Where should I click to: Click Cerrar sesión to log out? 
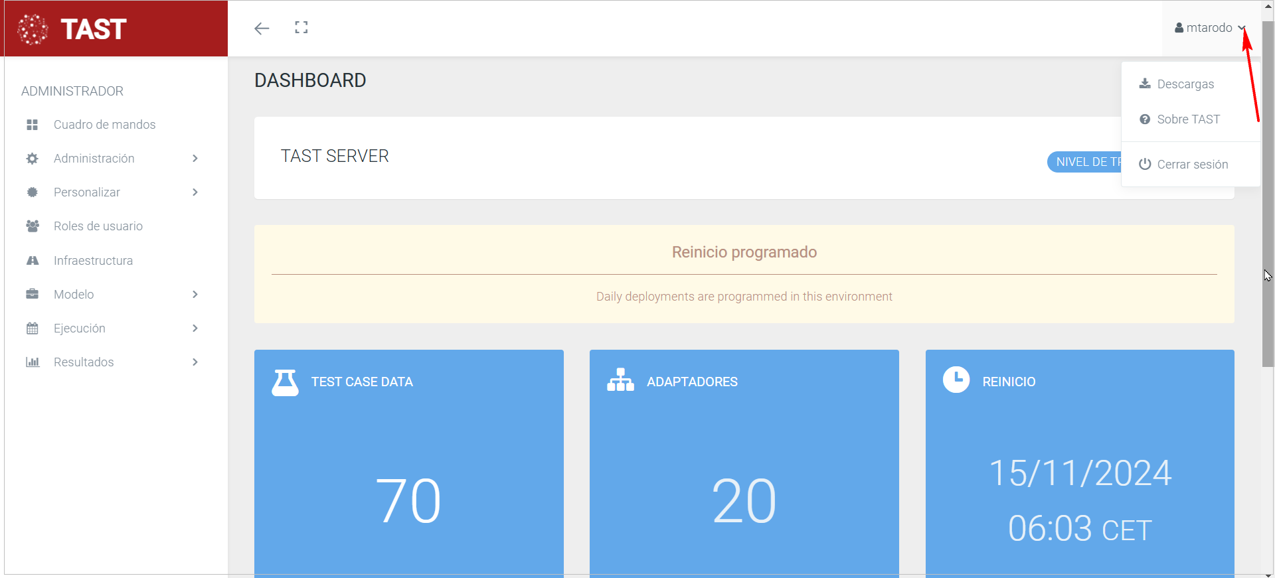tap(1191, 165)
